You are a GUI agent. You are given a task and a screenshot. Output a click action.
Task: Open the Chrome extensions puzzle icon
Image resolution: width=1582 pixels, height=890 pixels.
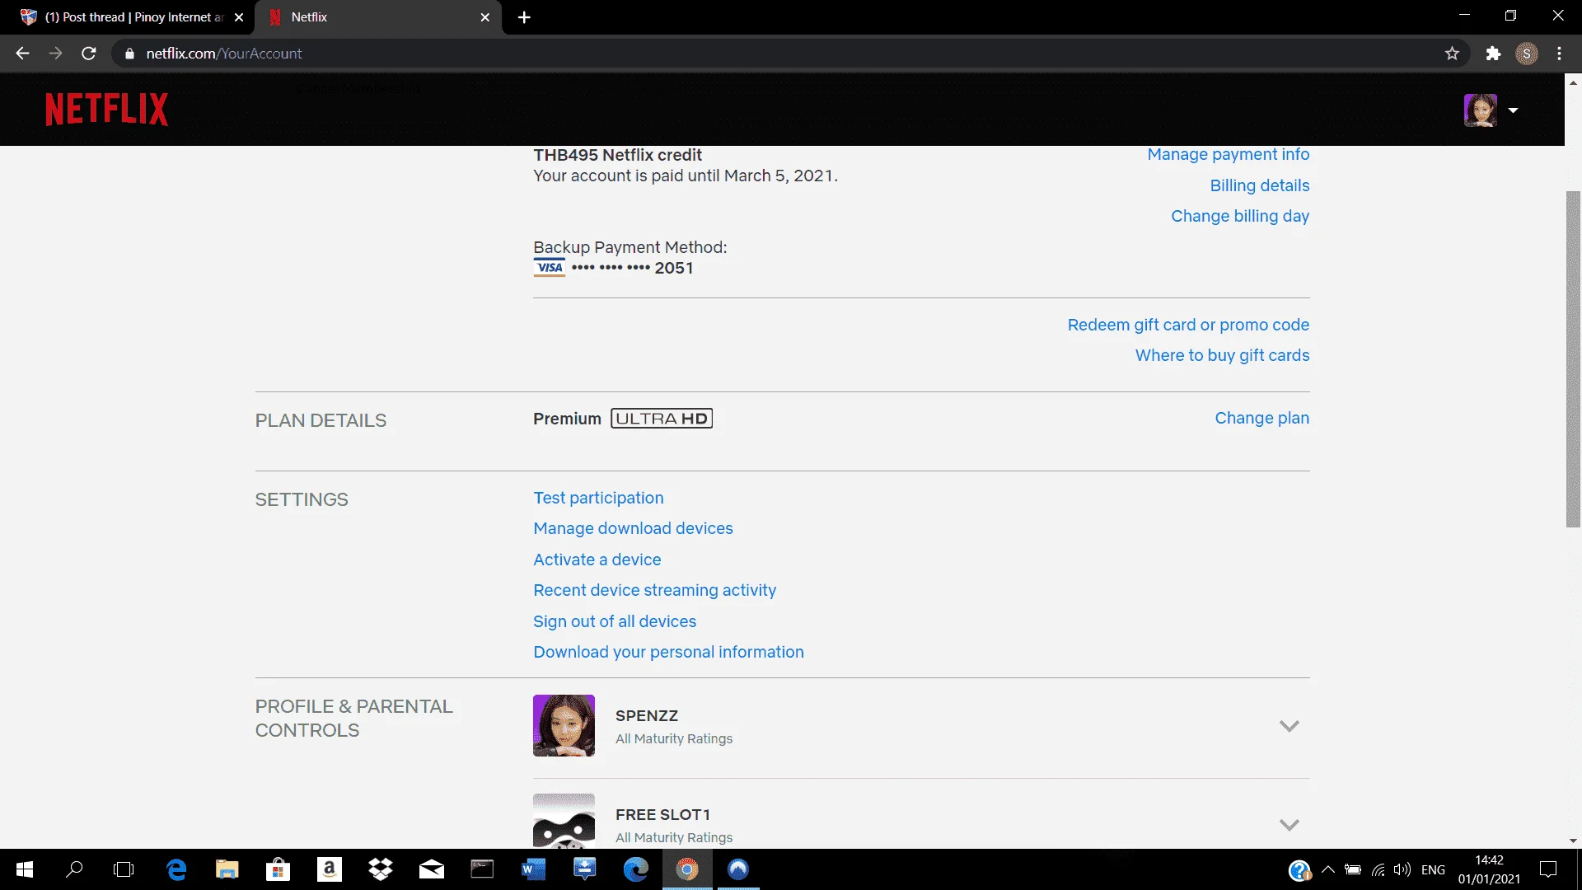pos(1493,54)
